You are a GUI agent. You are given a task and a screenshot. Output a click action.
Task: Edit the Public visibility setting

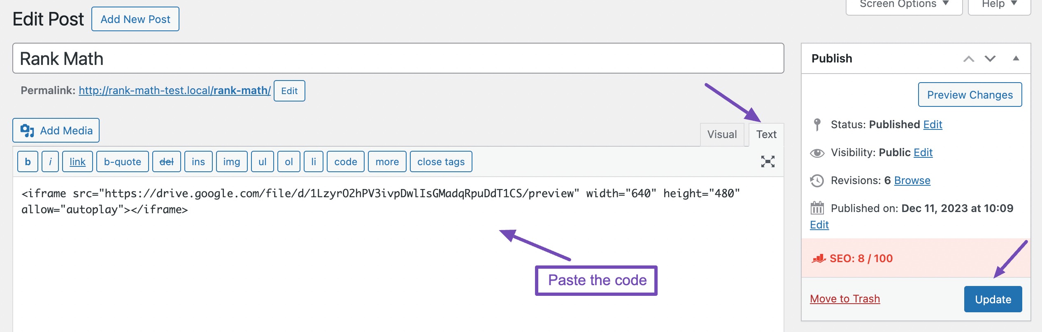pos(923,152)
